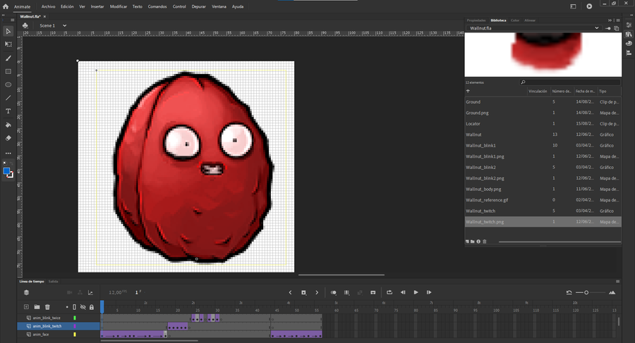This screenshot has width=635, height=343.
Task: Pin the current library
Action: click(x=608, y=28)
